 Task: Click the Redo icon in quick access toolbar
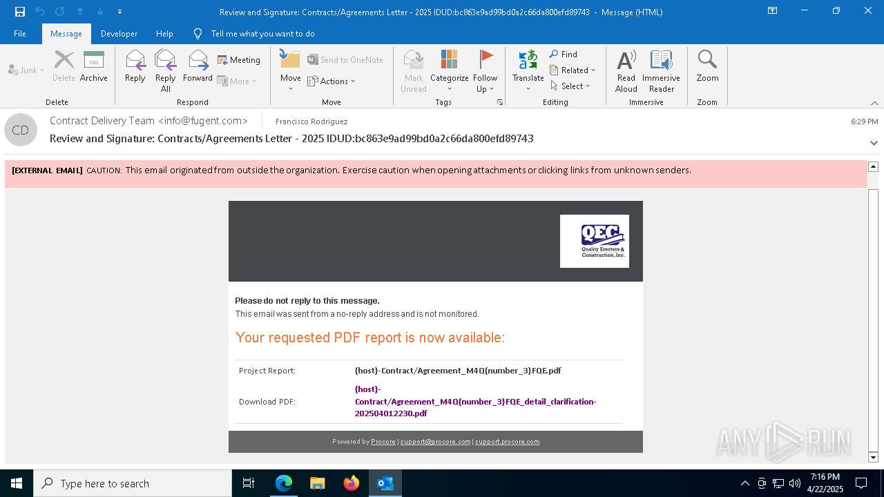59,11
